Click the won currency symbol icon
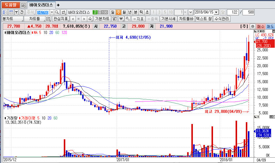Screen dimensions: 275x163 (x=121, y=19)
